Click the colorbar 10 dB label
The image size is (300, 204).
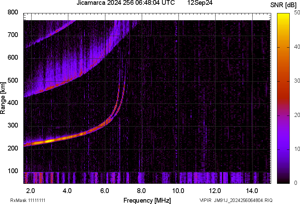coord(297,149)
